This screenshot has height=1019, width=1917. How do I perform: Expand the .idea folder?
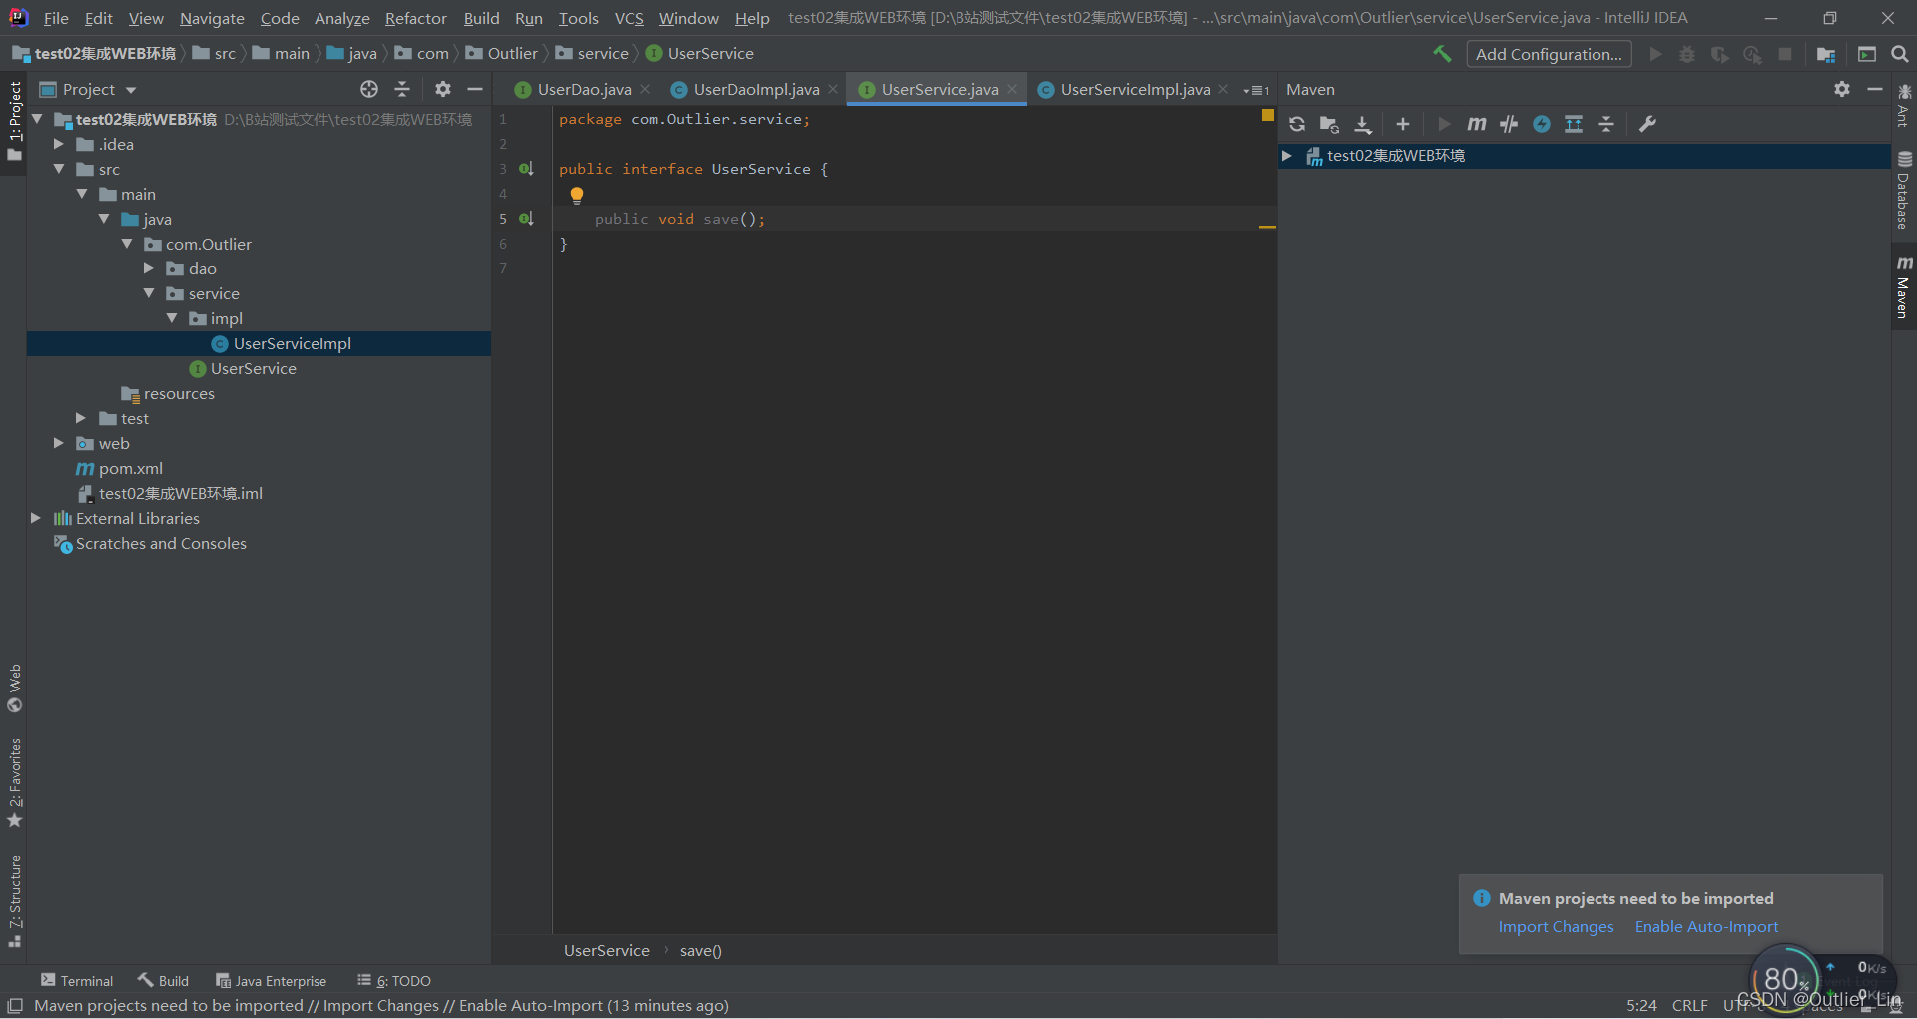(59, 144)
